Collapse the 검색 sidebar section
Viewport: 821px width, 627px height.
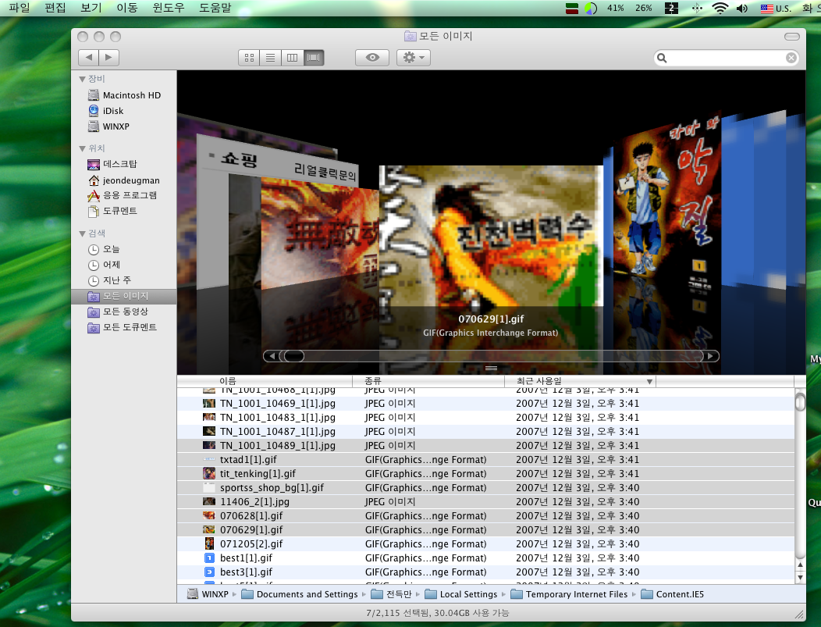[x=82, y=233]
